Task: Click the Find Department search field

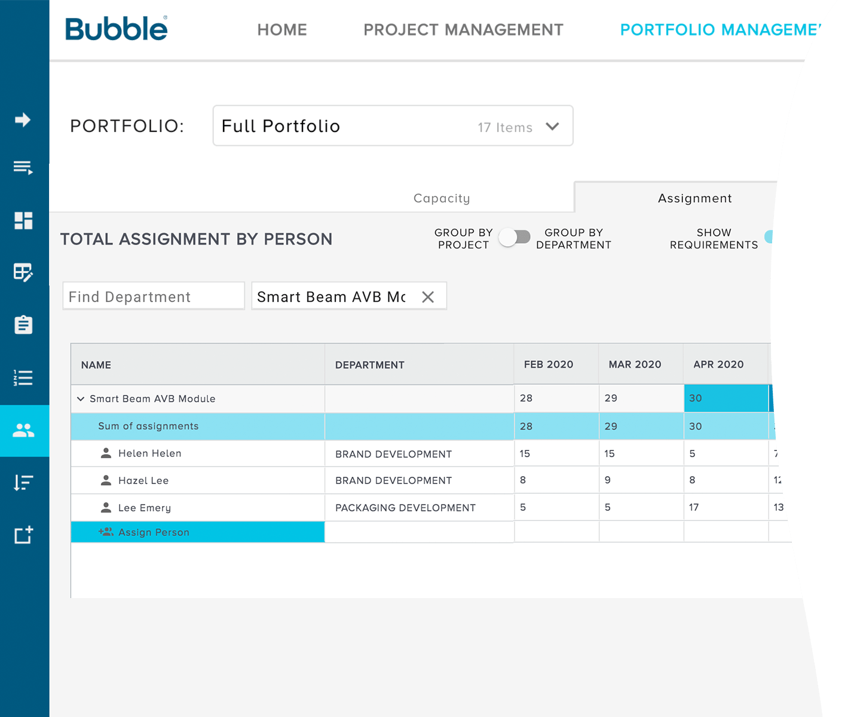Action: [154, 296]
